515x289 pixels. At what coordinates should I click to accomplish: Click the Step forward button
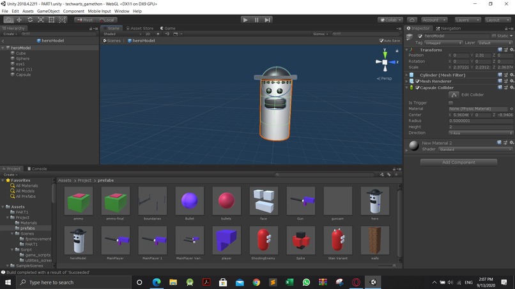click(268, 20)
